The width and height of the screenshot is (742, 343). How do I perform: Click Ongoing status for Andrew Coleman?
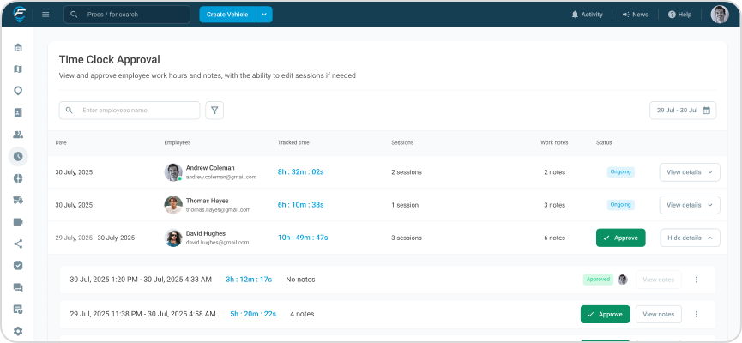(x=620, y=171)
